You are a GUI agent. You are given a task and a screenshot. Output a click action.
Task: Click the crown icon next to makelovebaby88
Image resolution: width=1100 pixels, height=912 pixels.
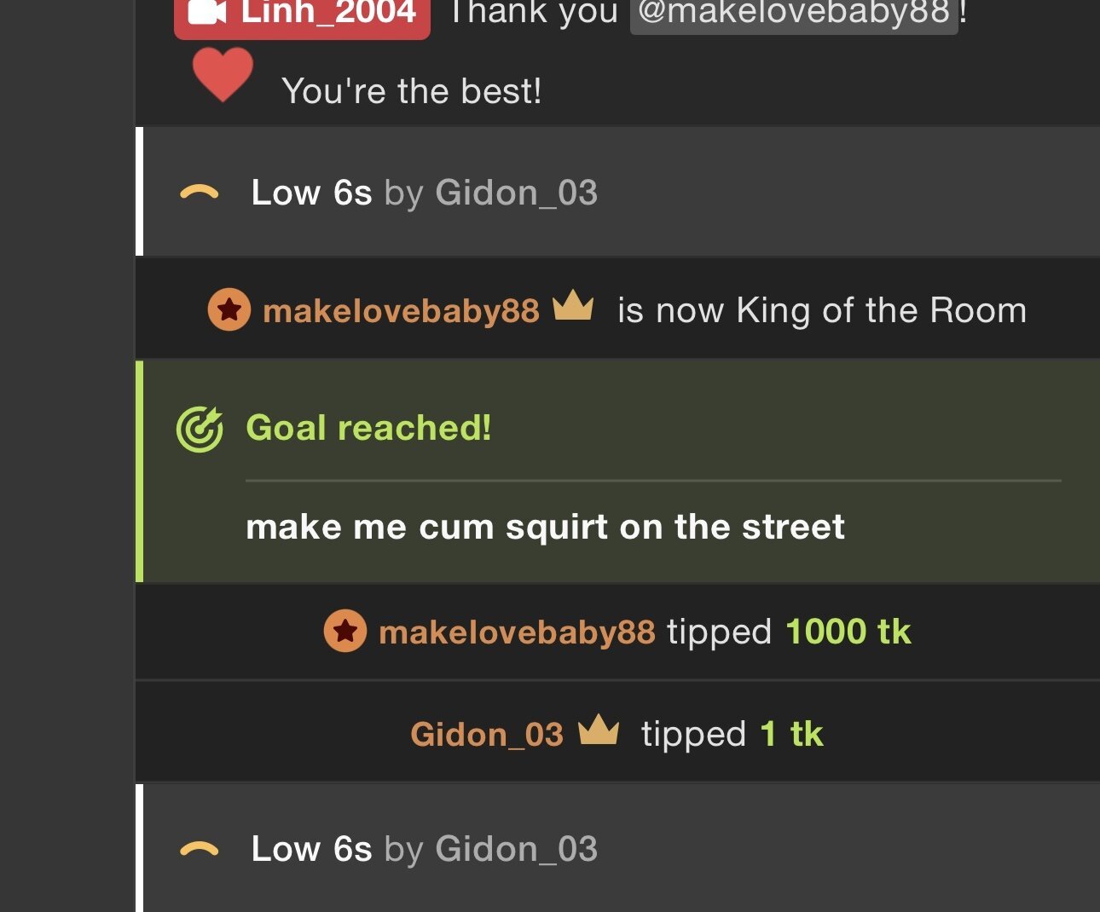(573, 305)
